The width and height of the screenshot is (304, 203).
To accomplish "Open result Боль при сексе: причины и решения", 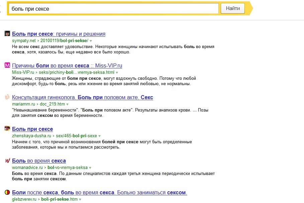I will (59, 34).
